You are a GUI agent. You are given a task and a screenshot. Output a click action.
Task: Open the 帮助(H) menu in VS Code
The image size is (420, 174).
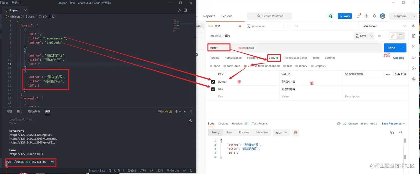tap(16, 3)
